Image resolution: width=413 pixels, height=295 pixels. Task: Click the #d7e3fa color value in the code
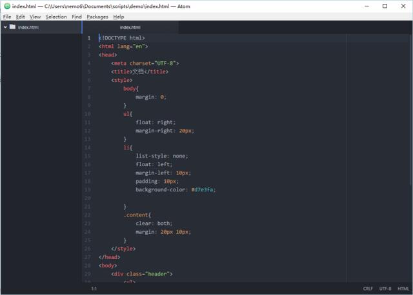coord(203,189)
